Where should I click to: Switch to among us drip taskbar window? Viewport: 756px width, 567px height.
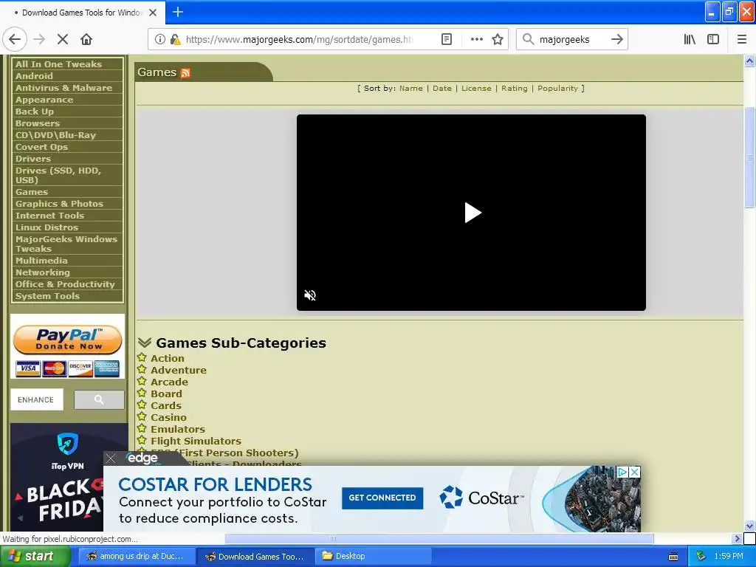point(137,557)
